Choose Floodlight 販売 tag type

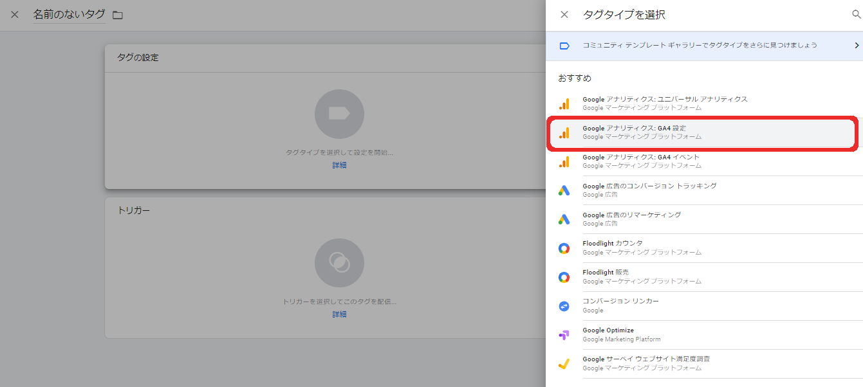704,277
